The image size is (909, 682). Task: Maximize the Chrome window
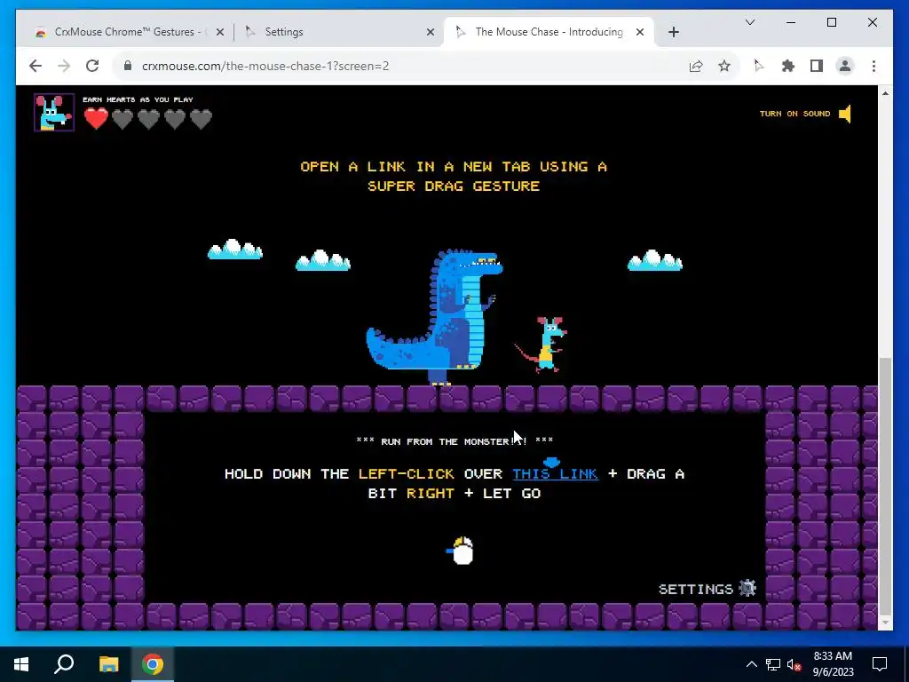pos(831,22)
